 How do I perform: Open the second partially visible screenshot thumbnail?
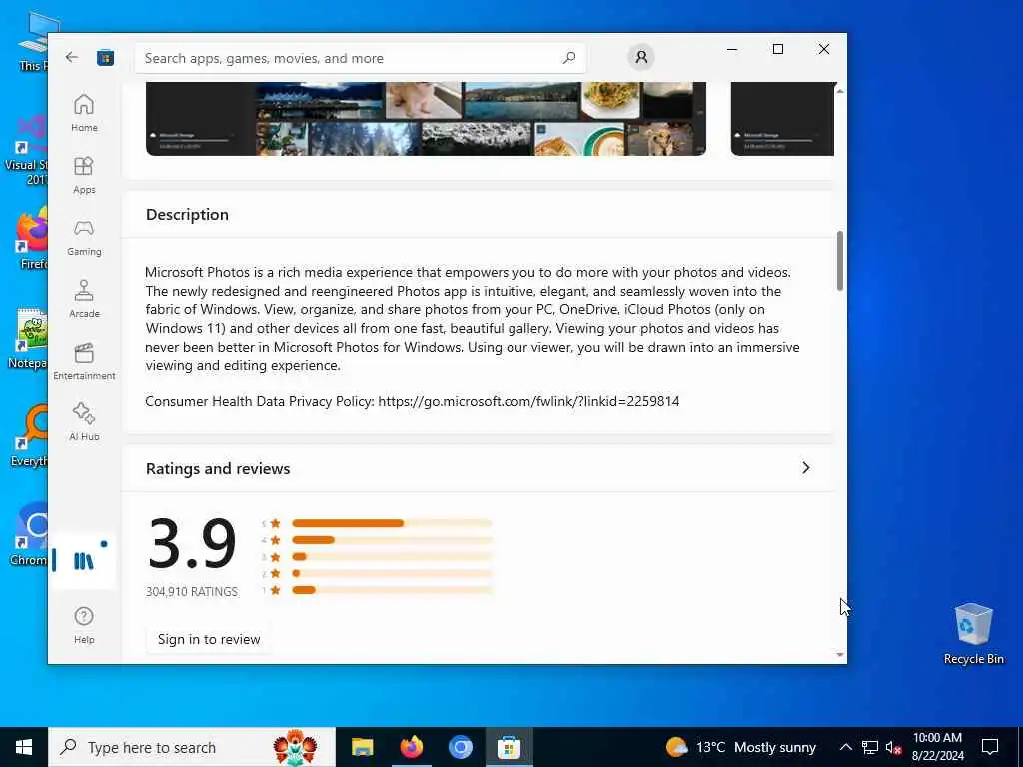coord(782,119)
